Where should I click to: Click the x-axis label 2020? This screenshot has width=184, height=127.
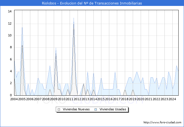tap(141, 99)
